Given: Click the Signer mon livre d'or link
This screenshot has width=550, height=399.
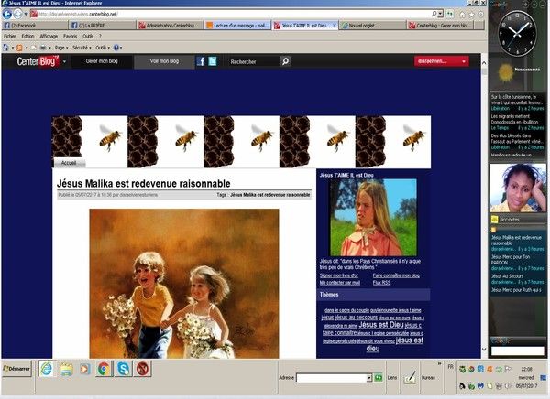Looking at the screenshot, I should (x=339, y=275).
